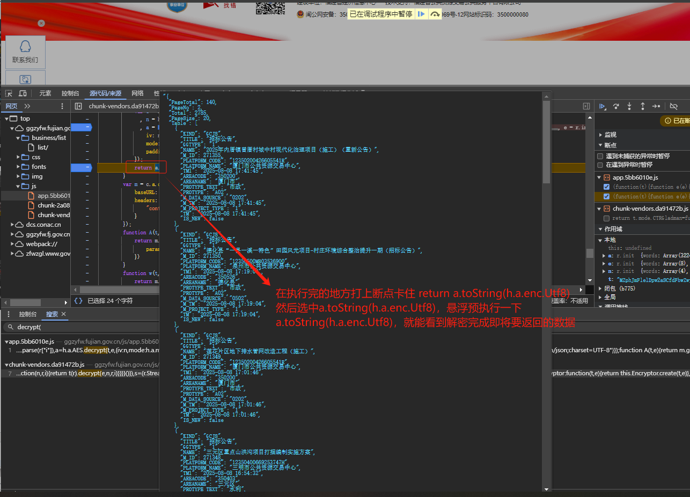The width and height of the screenshot is (690, 497).
Task: Expand scope variable a: r.init
Action: point(605,256)
